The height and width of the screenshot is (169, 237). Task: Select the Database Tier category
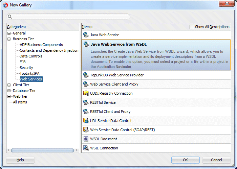(24, 91)
